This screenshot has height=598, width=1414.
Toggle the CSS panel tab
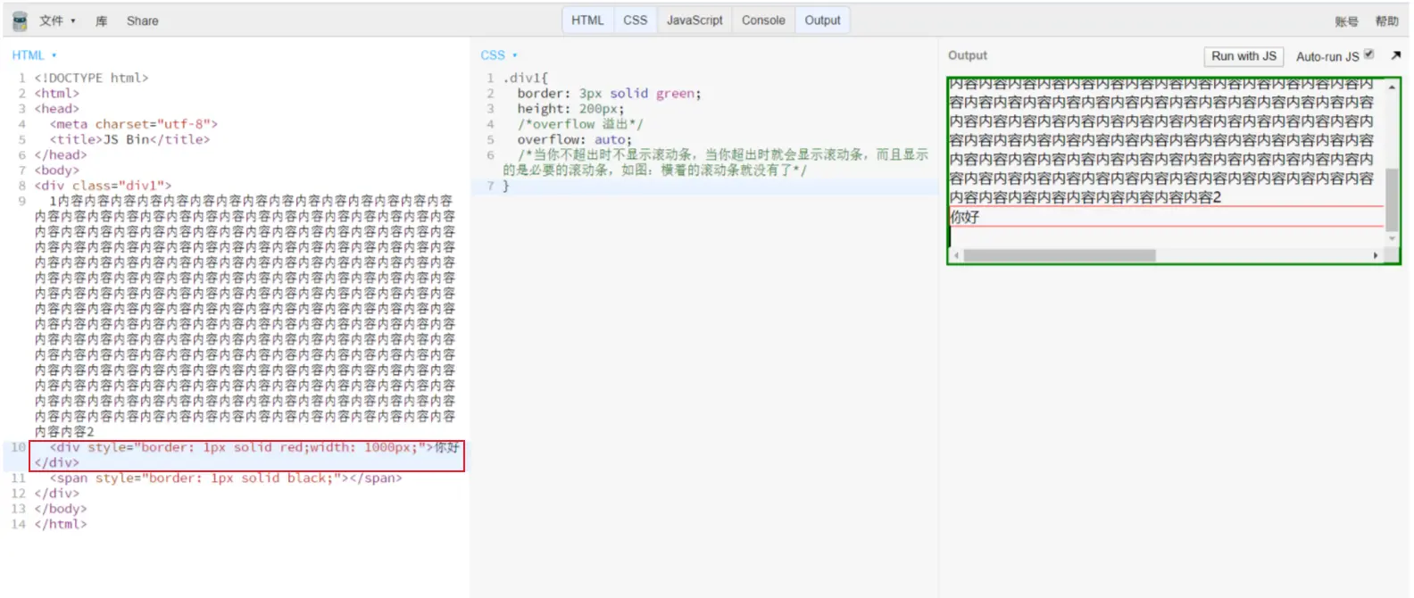[x=636, y=20]
